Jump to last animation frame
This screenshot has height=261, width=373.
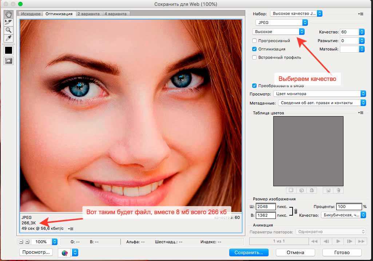361,241
